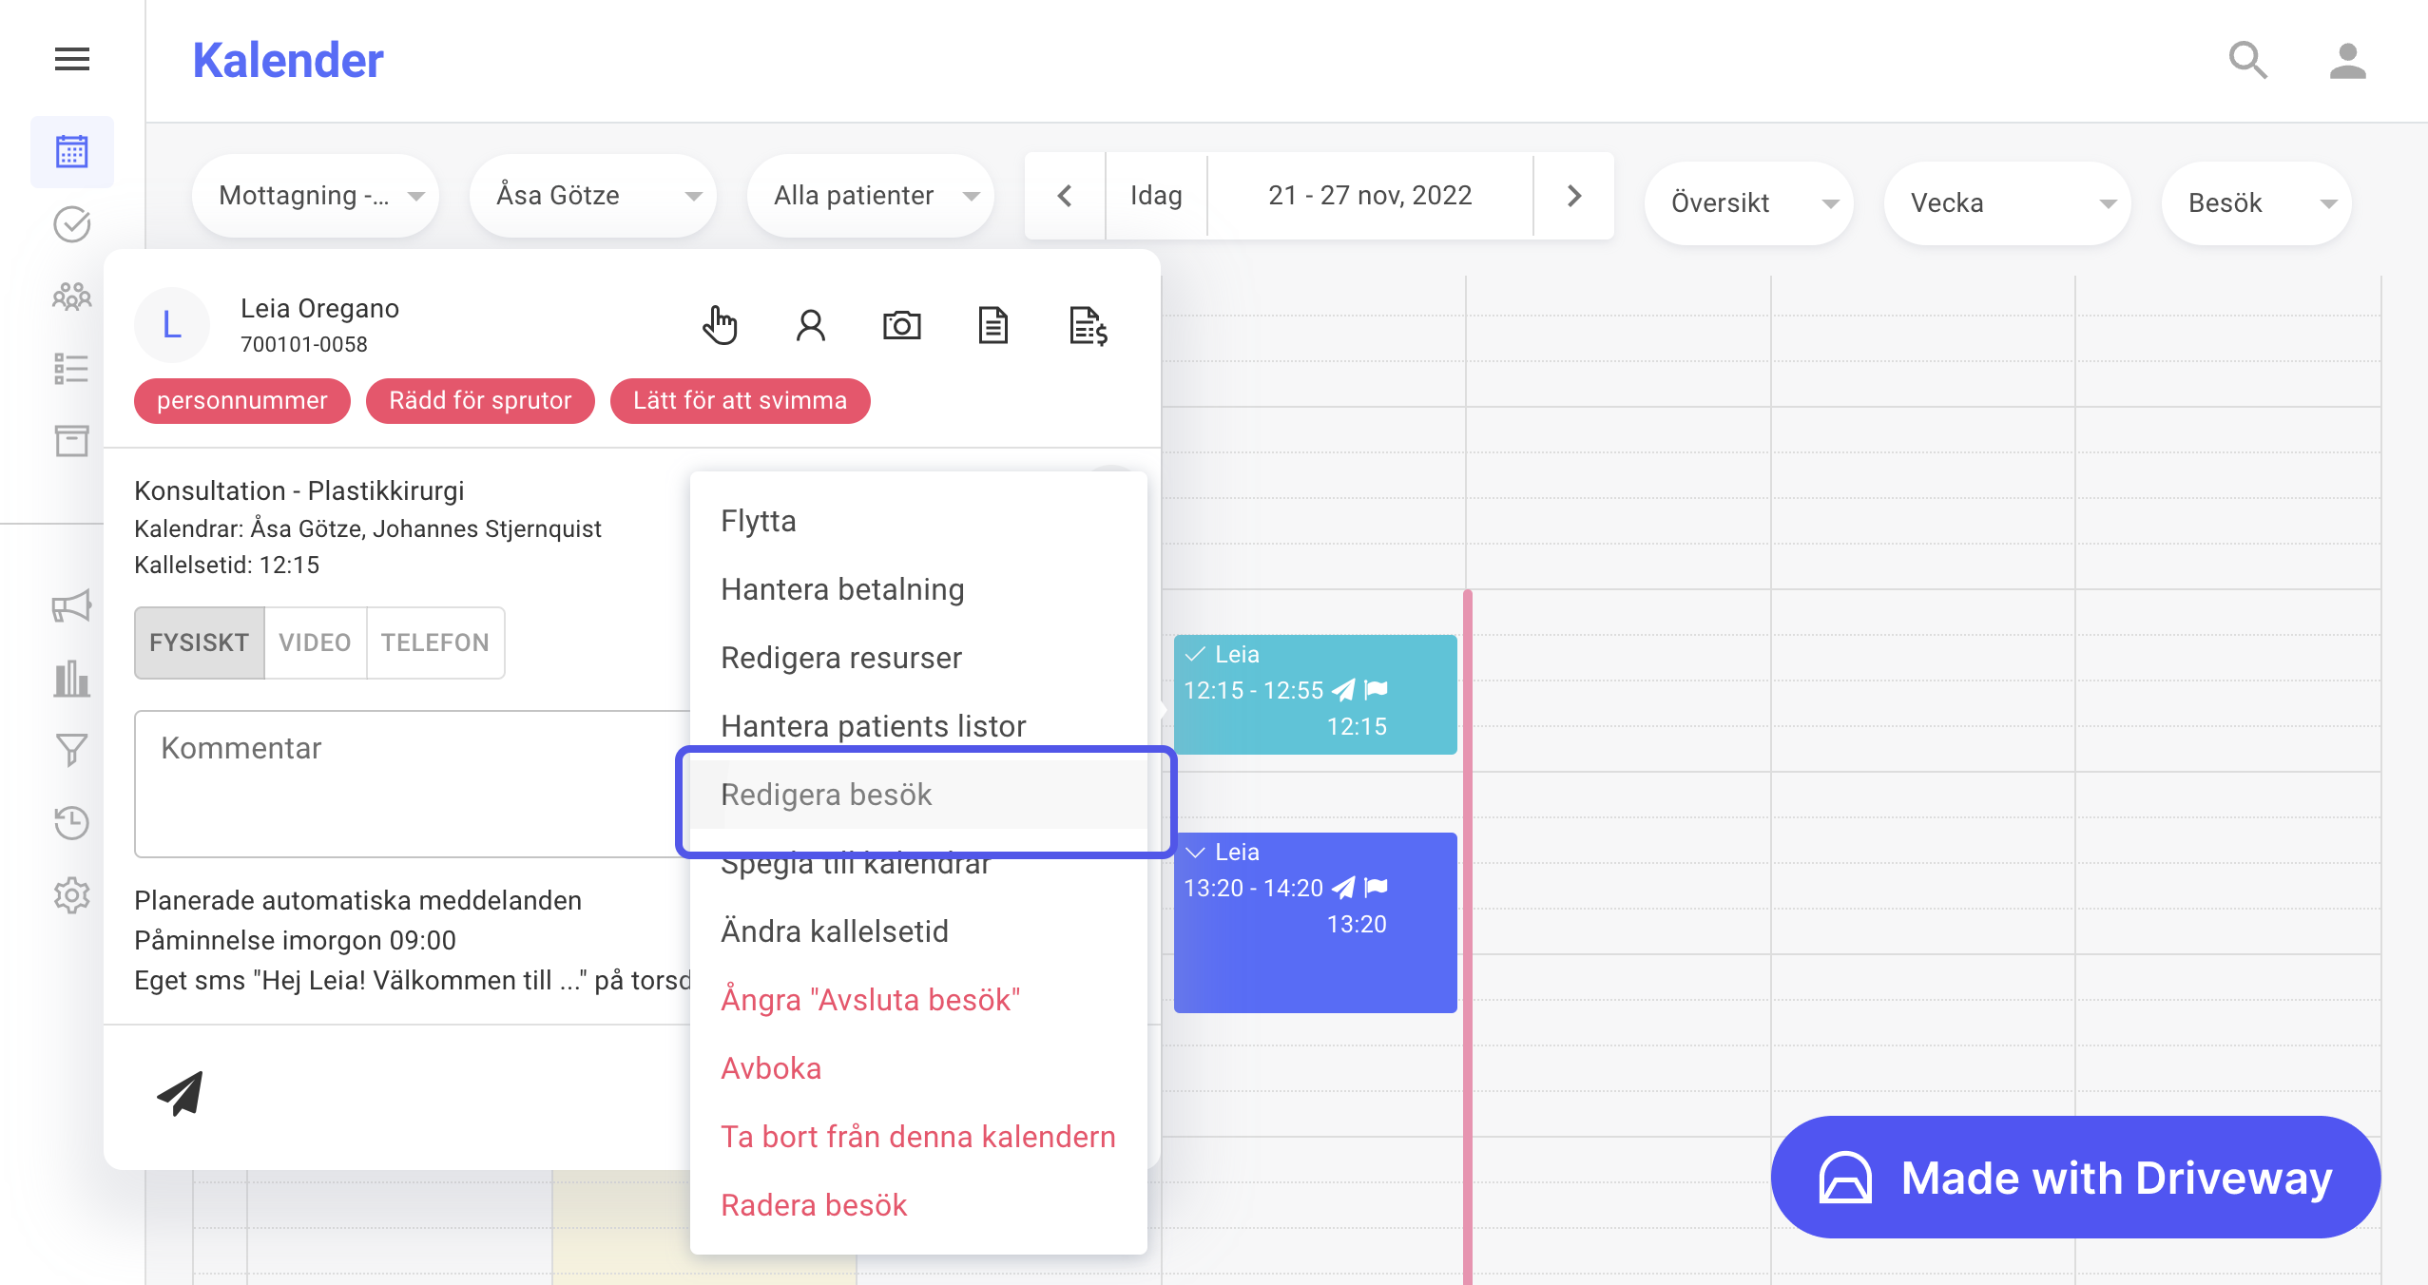Viewport: 2428px width, 1285px height.
Task: Open the bar chart statistics icon
Action: click(x=72, y=679)
